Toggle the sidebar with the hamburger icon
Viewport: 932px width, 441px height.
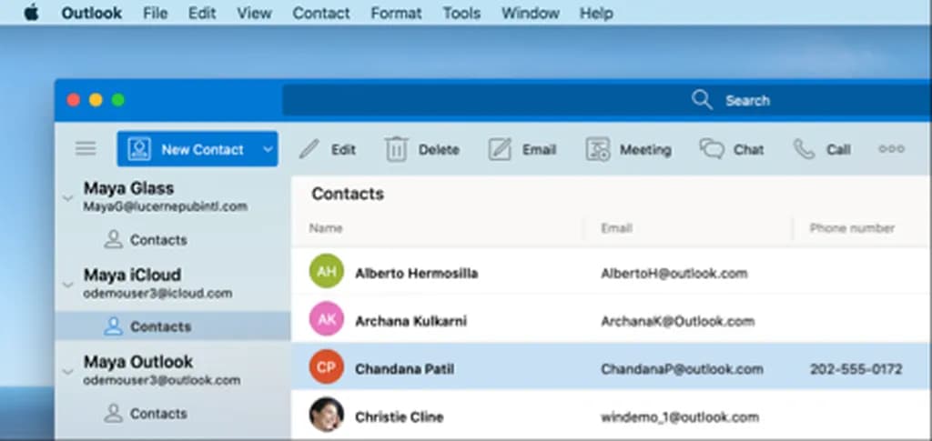click(x=86, y=149)
